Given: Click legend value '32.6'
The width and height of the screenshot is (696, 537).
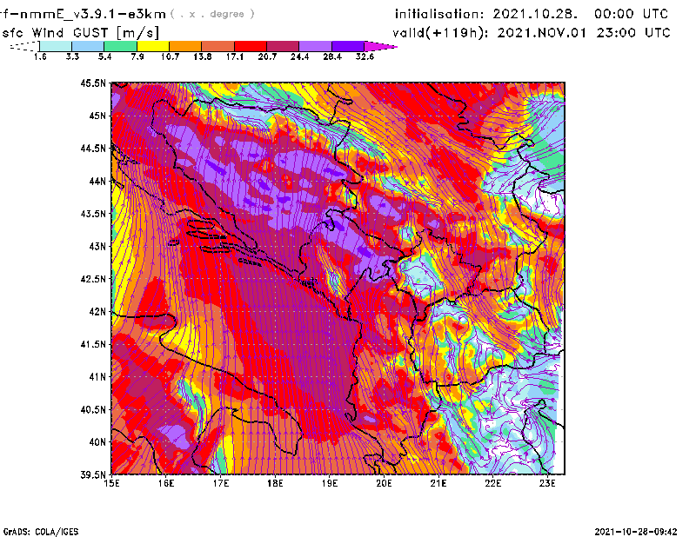Looking at the screenshot, I should pyautogui.click(x=365, y=56).
